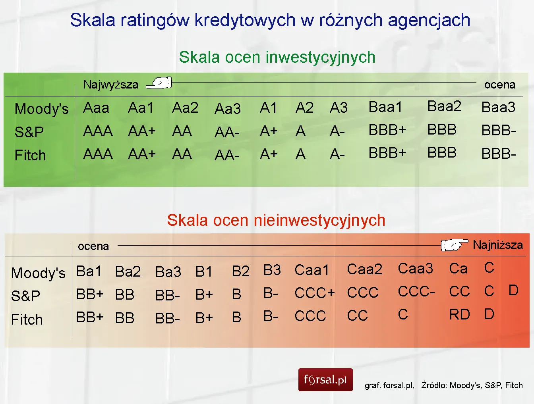
Task: Select the CCC+ rating for S&P
Action: [x=314, y=293]
